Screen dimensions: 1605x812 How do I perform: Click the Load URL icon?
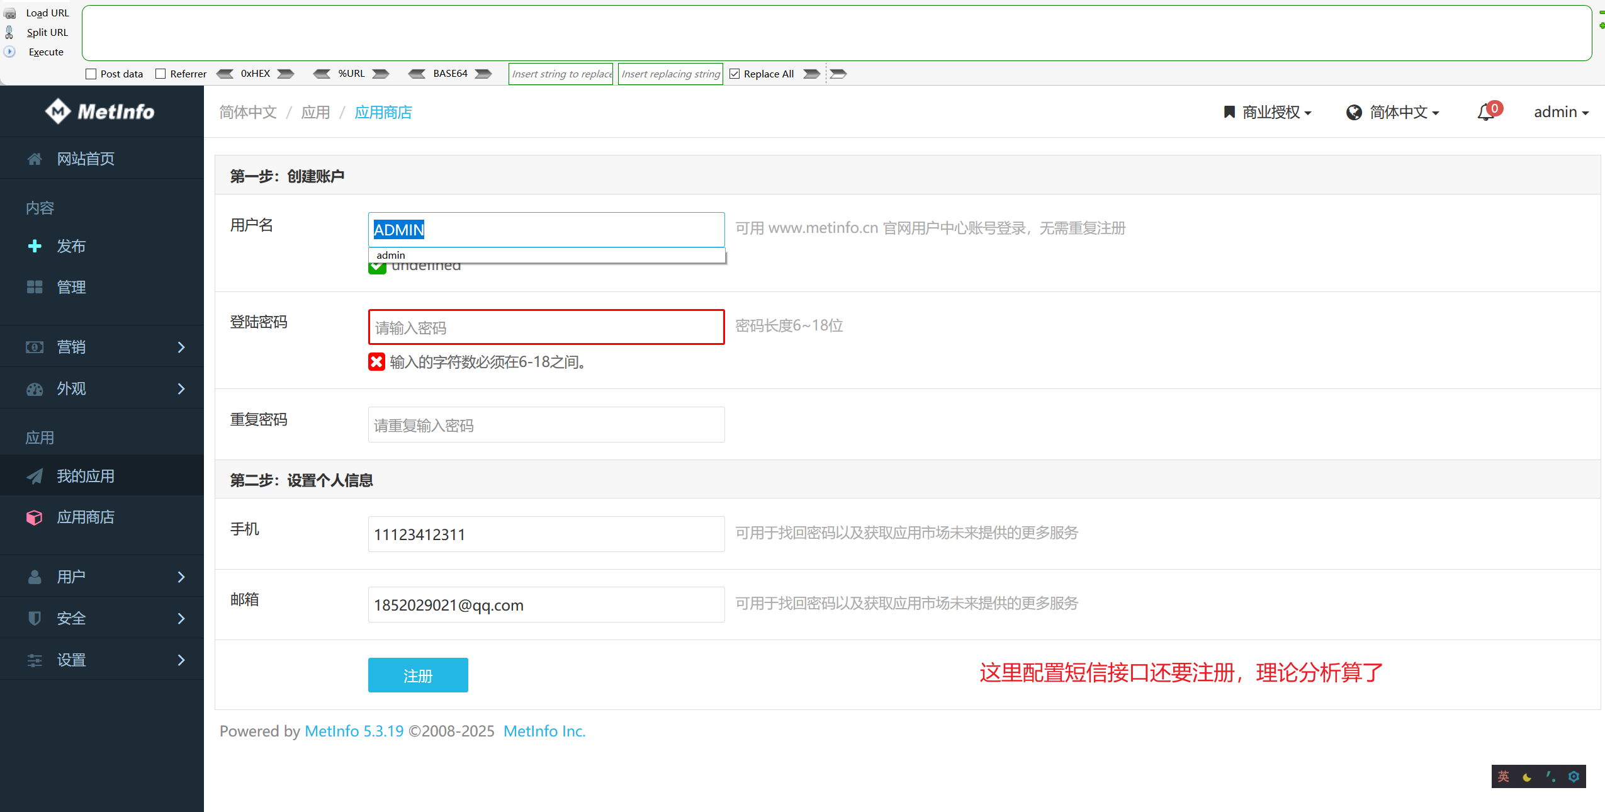click(10, 13)
